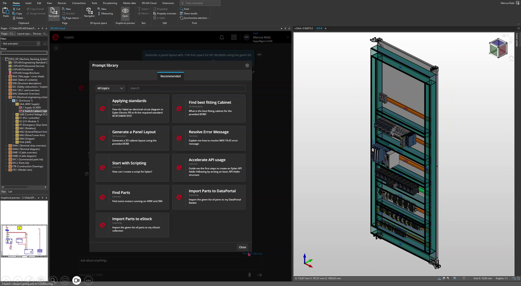Expand the Not activated filter dropdown
The image size is (521, 286).
click(38, 44)
